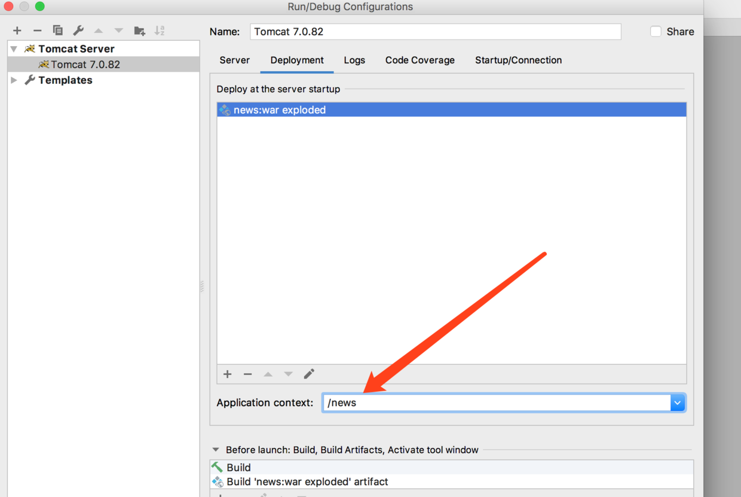Image resolution: width=741 pixels, height=497 pixels.
Task: Move configuration down in left toolbar
Action: pyautogui.click(x=119, y=31)
